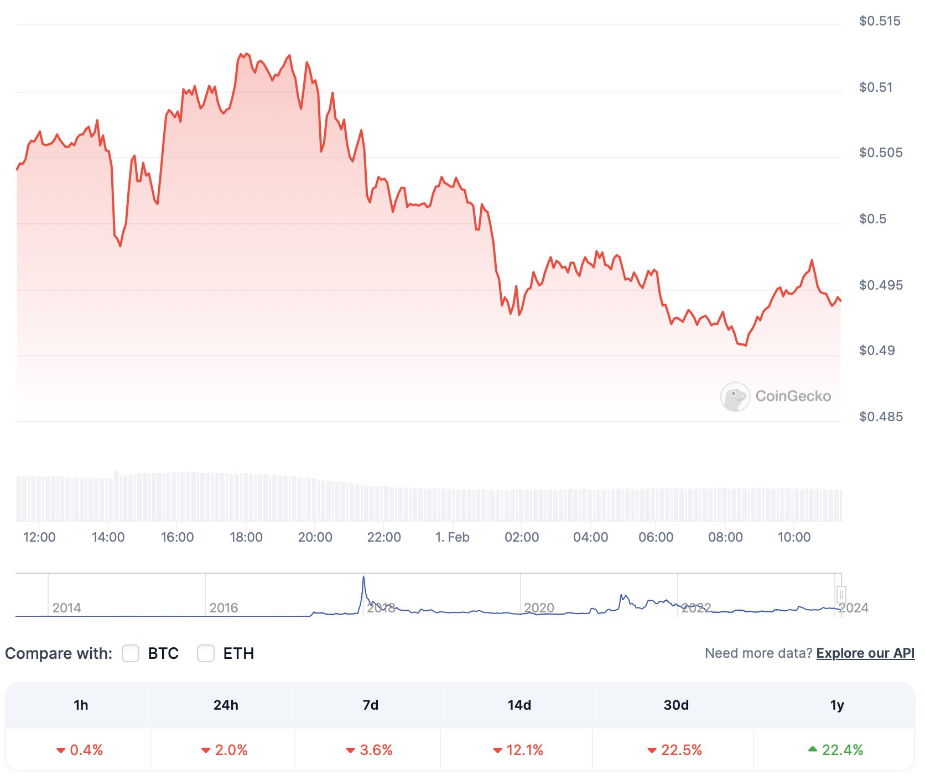Click the red down arrow beside 3.6%
Viewport: 925px width, 776px height.
tap(350, 750)
